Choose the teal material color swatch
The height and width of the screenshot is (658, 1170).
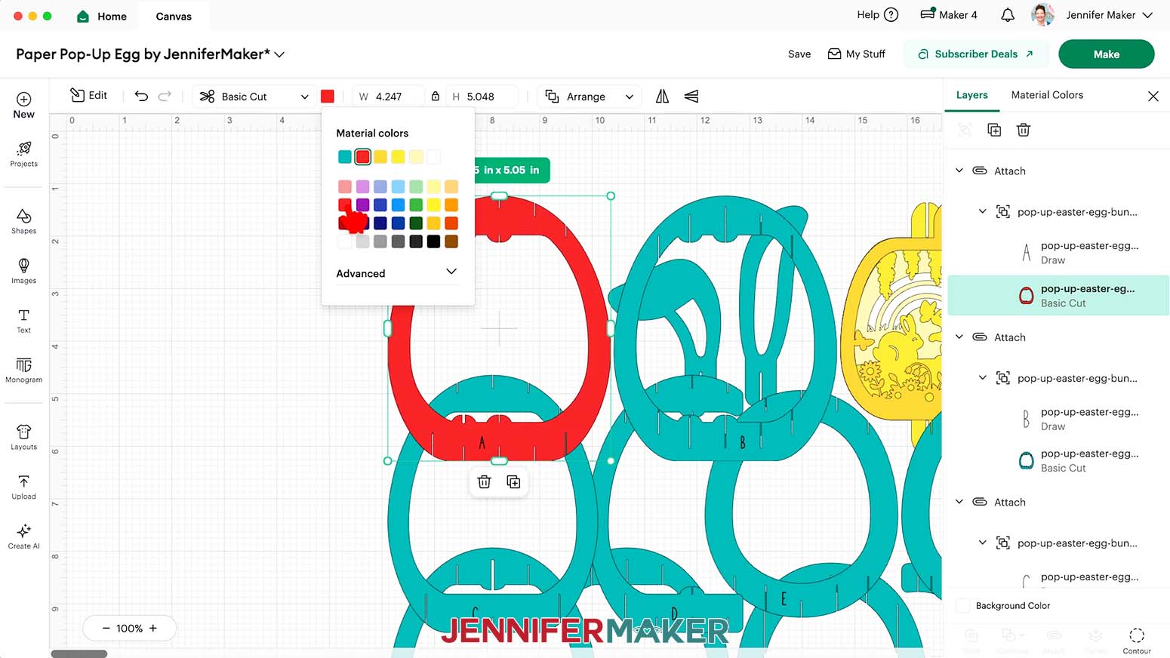[x=345, y=157]
